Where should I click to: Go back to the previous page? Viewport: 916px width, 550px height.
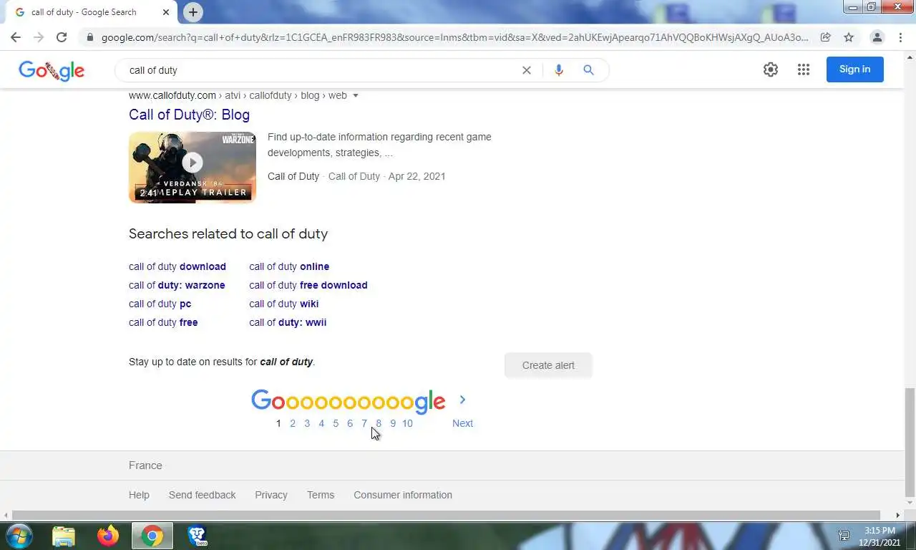click(16, 37)
